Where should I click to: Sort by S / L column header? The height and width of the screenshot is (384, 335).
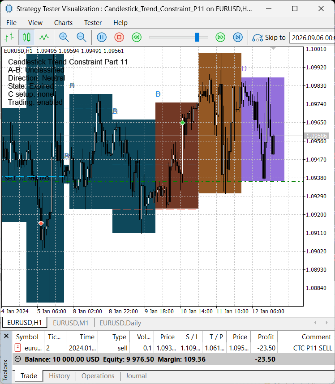tap(190, 337)
